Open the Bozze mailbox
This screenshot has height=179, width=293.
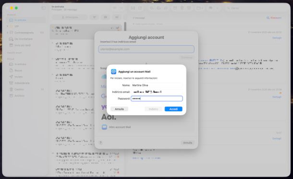tap(26, 71)
